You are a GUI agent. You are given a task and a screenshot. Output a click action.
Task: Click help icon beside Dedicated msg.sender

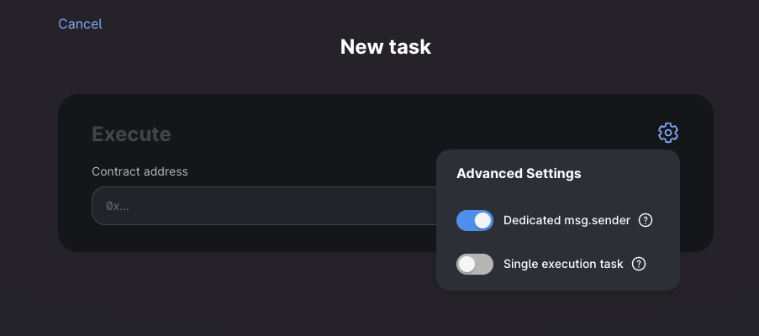pos(646,220)
